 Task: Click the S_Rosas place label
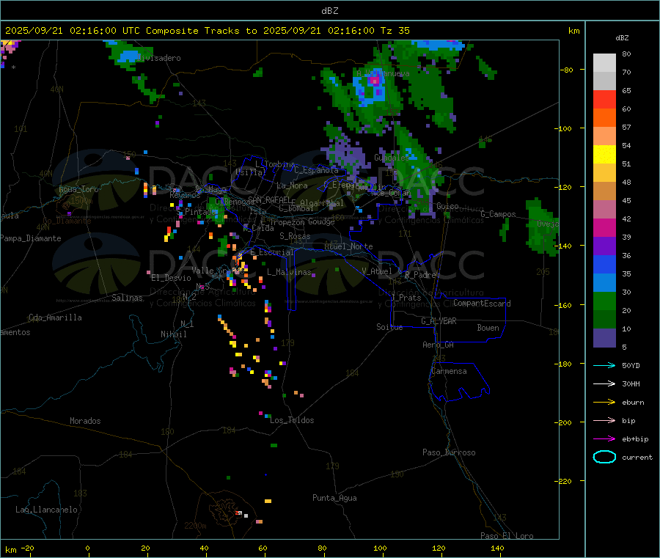295,236
